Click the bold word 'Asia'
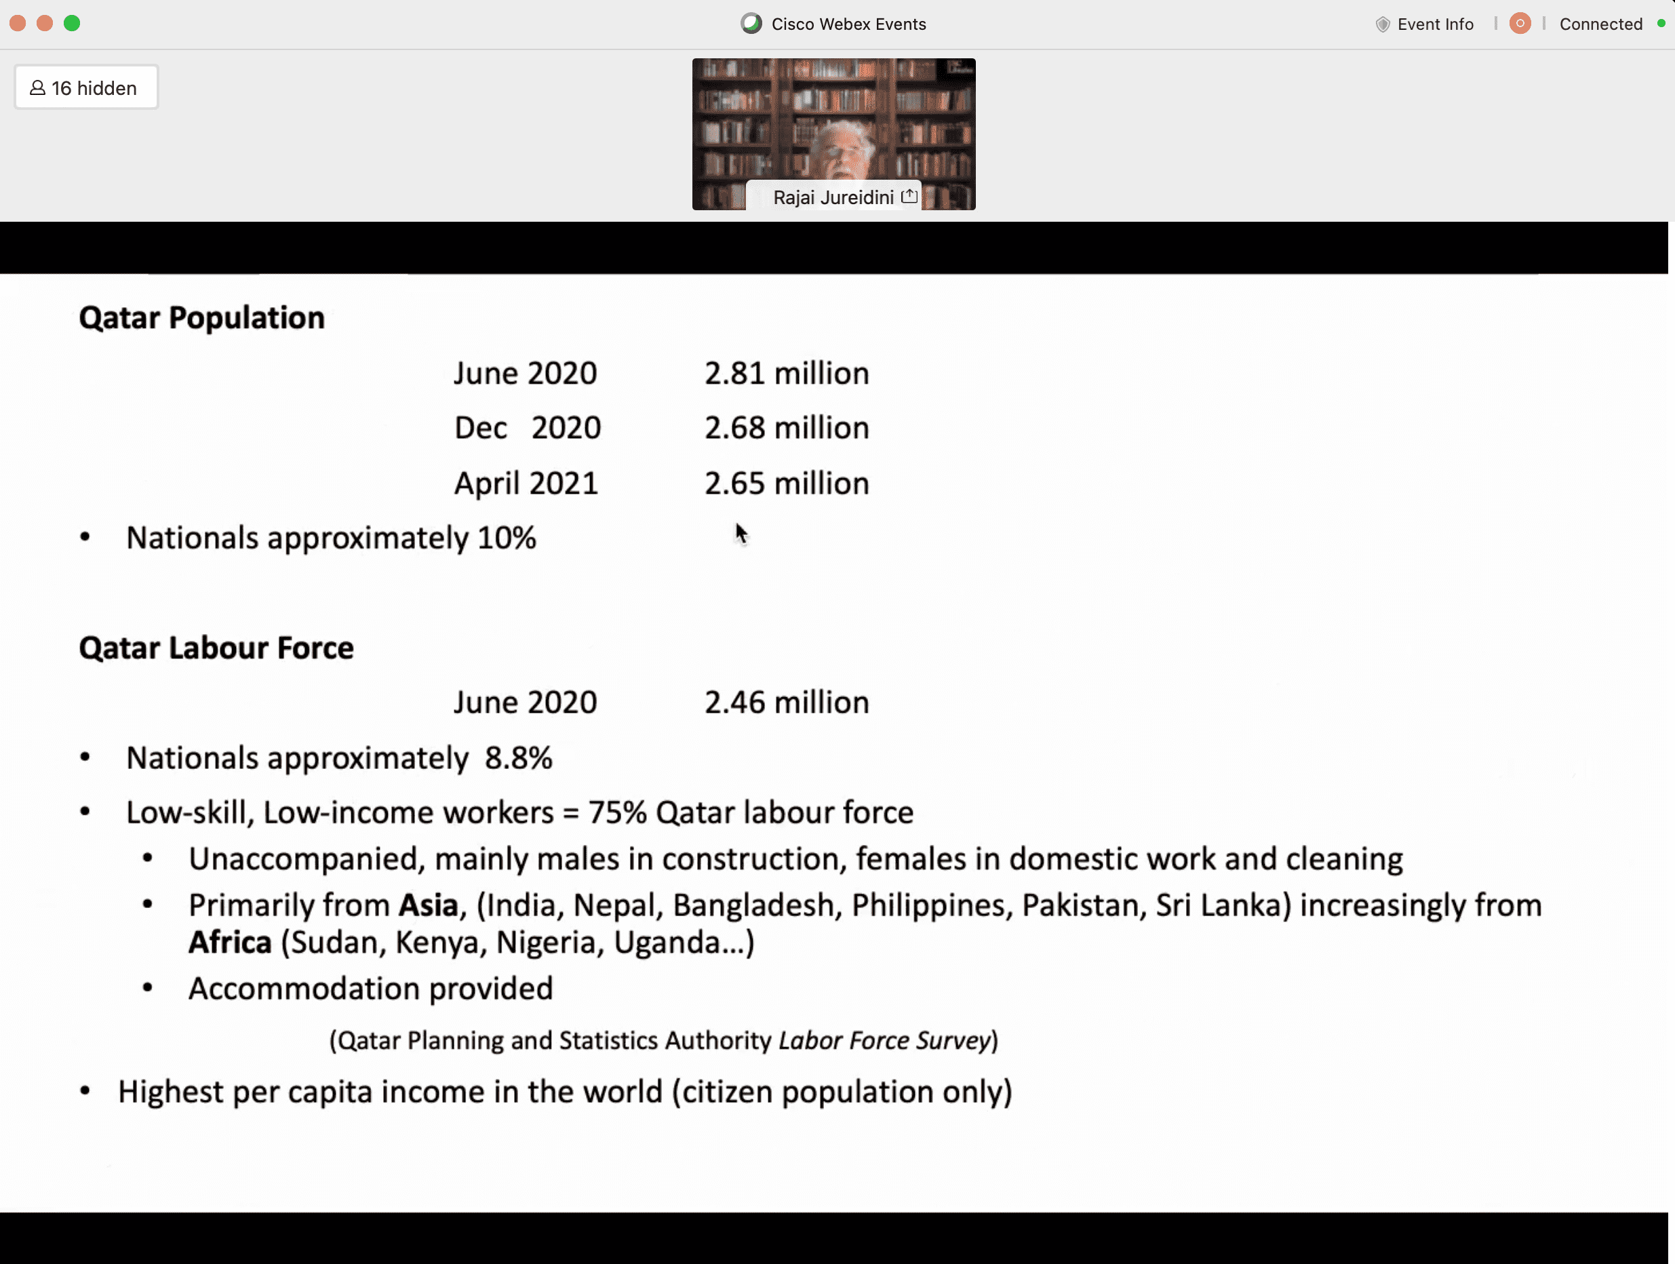 [428, 906]
